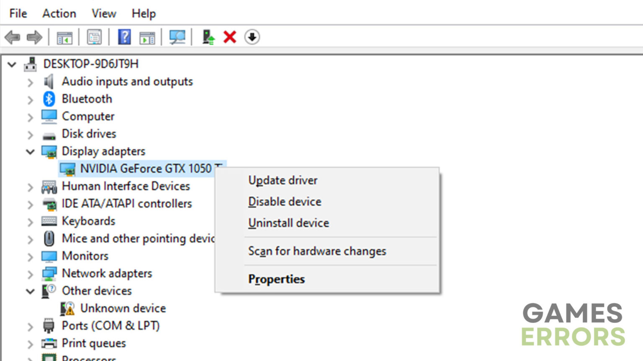Select Update driver from context menu
Viewport: 643px width, 361px height.
click(283, 180)
